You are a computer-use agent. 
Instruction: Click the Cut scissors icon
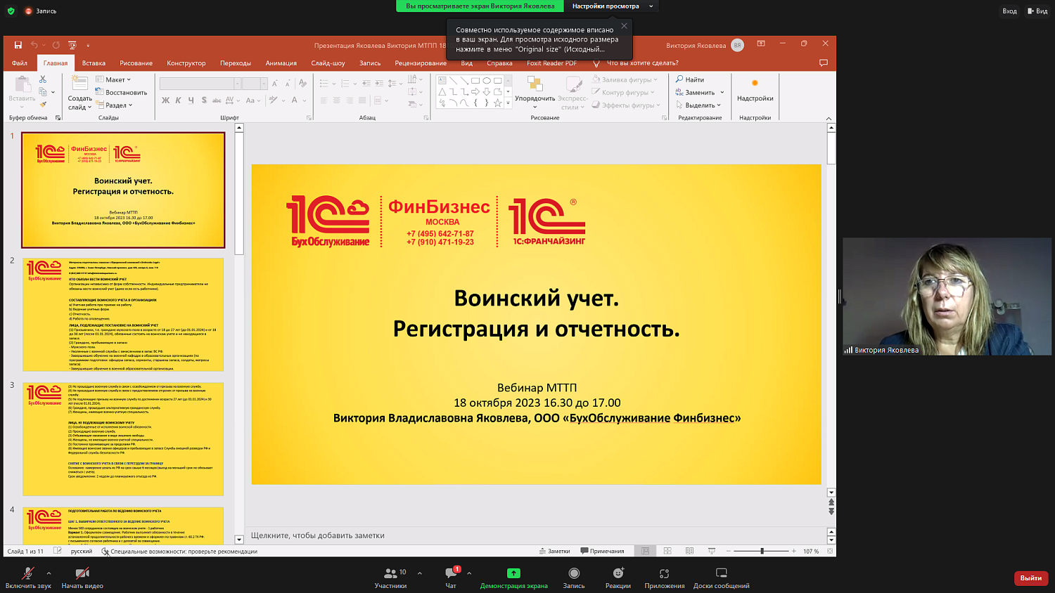(43, 79)
